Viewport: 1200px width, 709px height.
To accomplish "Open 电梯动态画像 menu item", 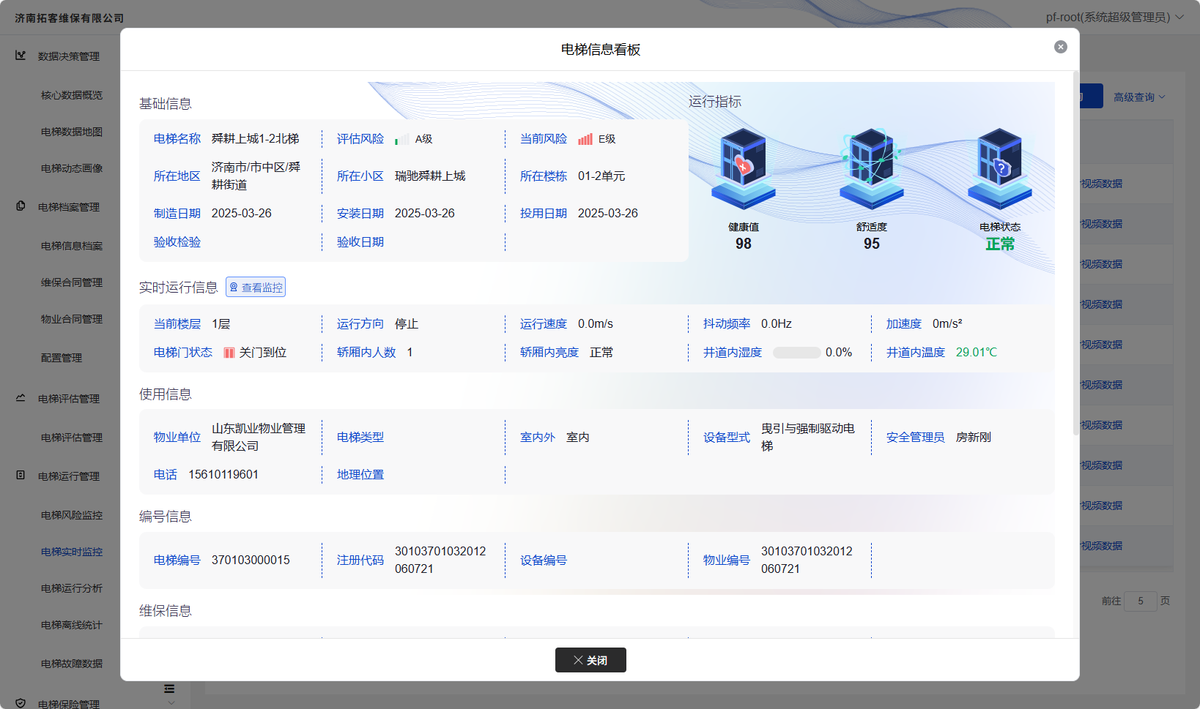I will point(72,168).
